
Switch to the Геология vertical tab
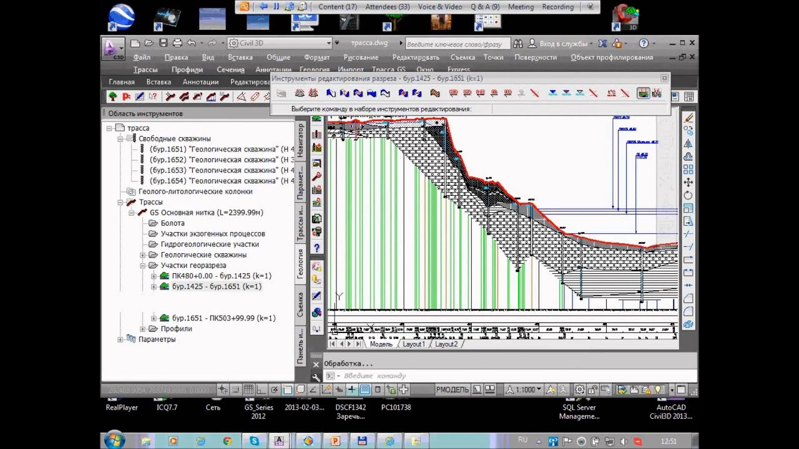tap(300, 264)
